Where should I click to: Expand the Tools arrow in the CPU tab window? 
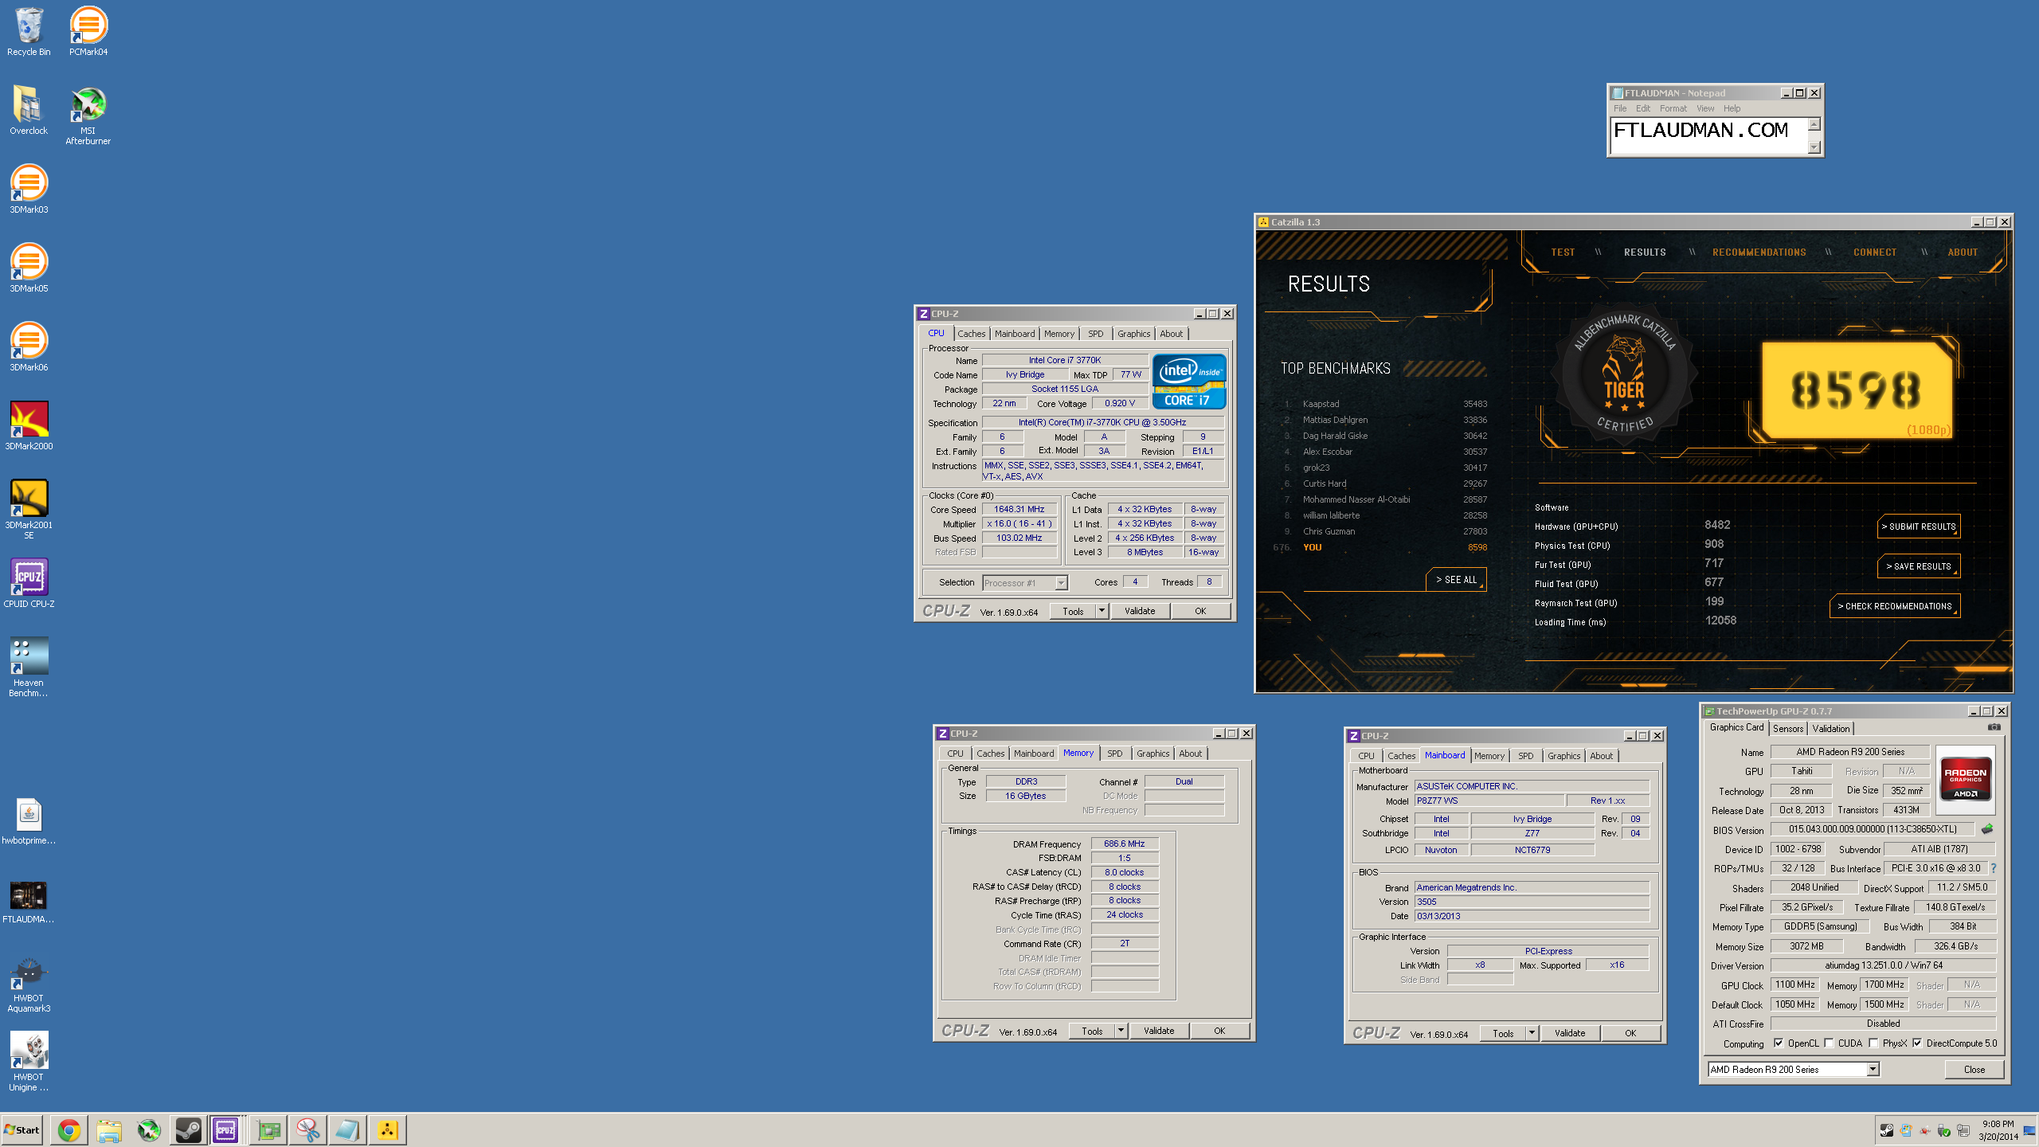(1102, 611)
